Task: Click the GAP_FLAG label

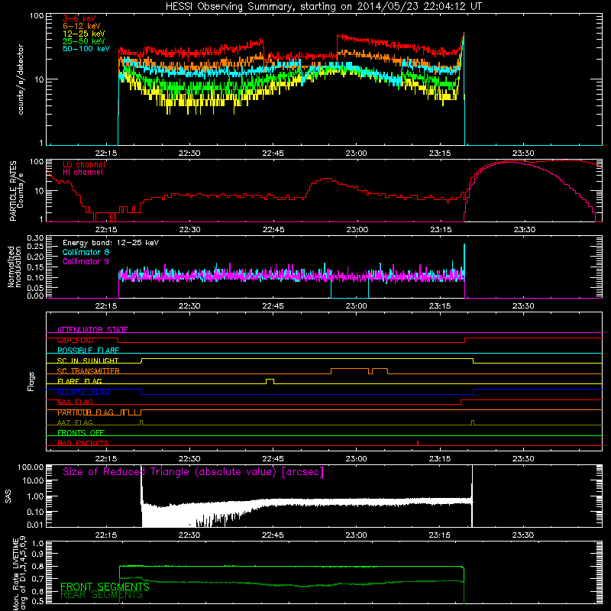Action: tap(75, 340)
